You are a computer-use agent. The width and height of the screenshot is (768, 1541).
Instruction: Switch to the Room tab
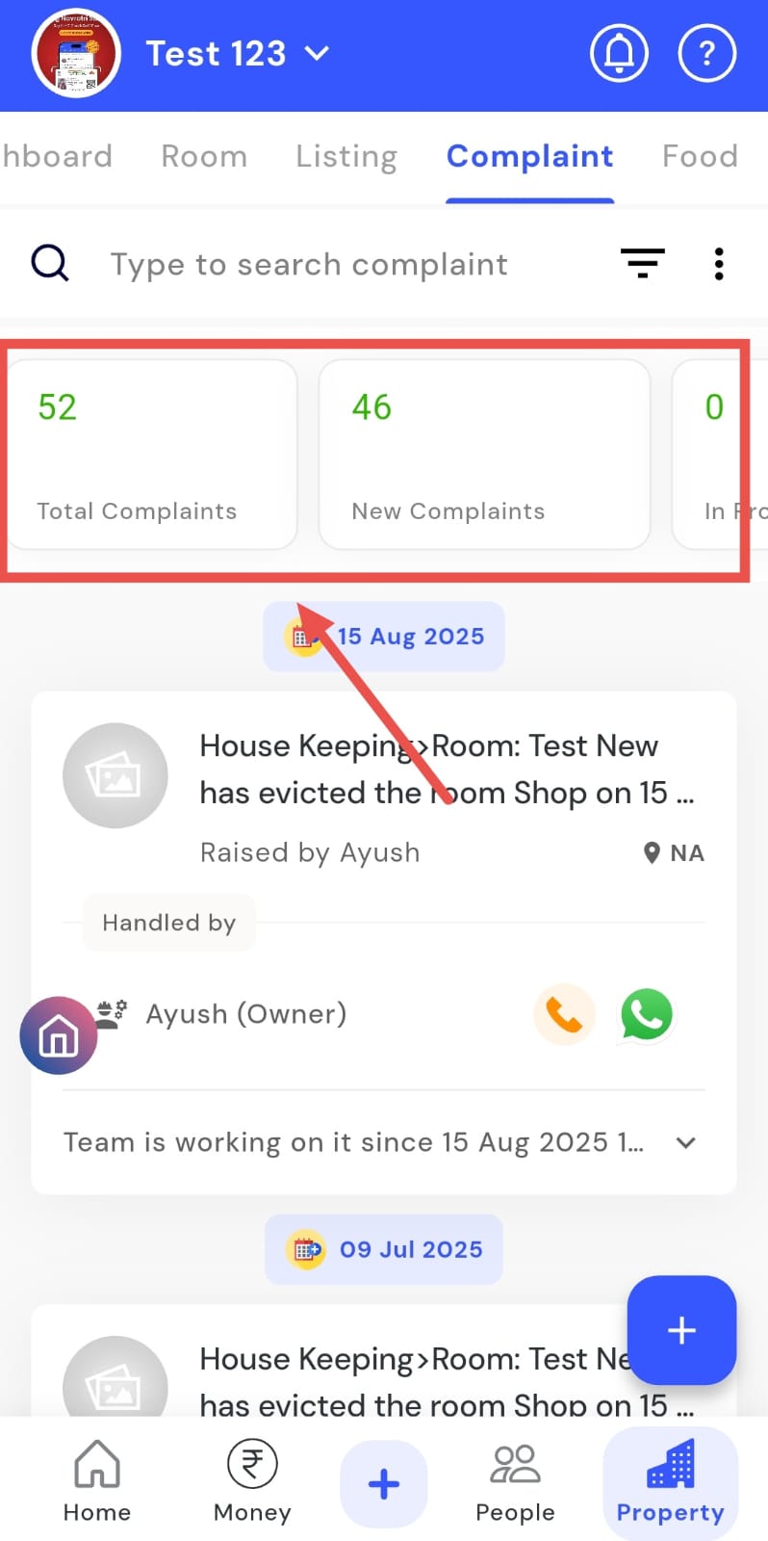(204, 156)
